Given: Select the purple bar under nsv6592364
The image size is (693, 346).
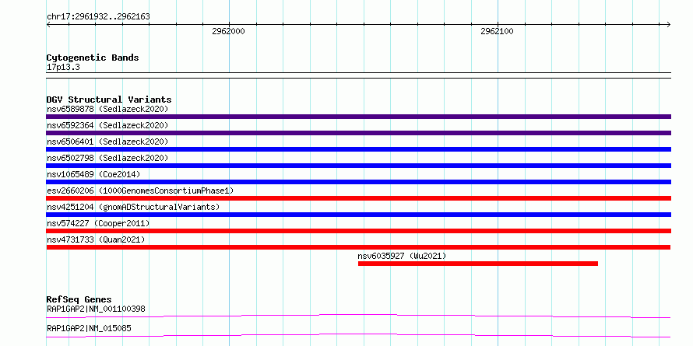Looking at the screenshot, I should 358,133.
